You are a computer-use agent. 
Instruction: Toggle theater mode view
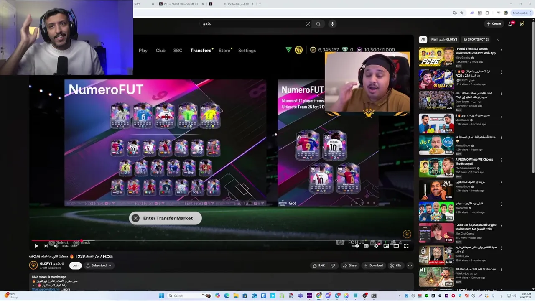pyautogui.click(x=396, y=246)
